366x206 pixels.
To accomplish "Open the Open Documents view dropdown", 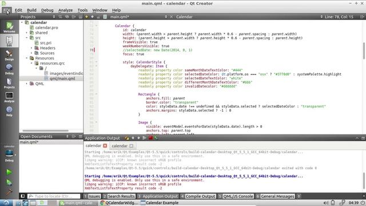I will tap(67, 136).
